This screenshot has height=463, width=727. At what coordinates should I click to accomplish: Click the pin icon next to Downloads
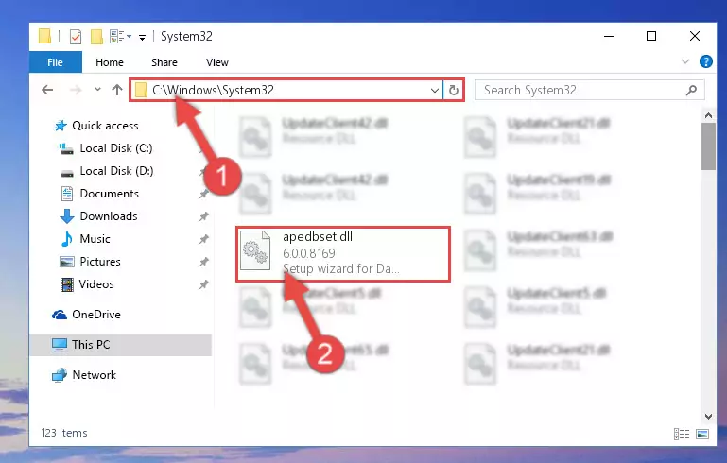[x=203, y=216]
